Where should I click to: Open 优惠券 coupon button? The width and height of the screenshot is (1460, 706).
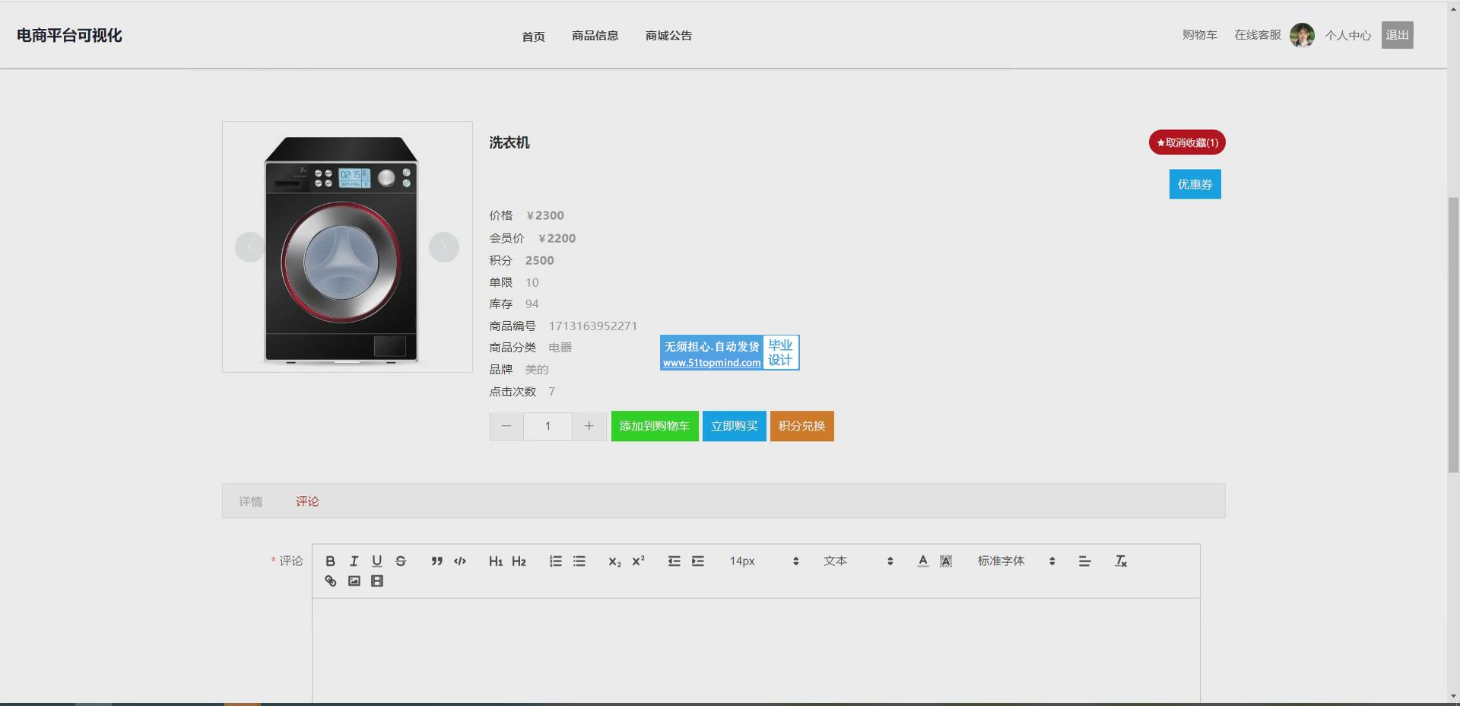click(1195, 184)
